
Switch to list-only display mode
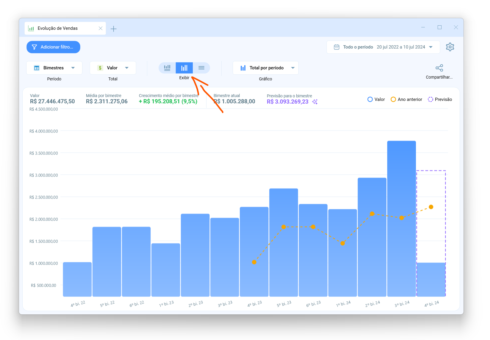pyautogui.click(x=201, y=68)
